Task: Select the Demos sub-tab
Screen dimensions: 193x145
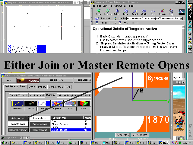Action: click(51, 95)
